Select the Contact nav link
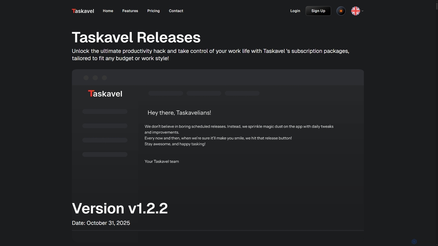This screenshot has width=438, height=246. click(x=176, y=11)
